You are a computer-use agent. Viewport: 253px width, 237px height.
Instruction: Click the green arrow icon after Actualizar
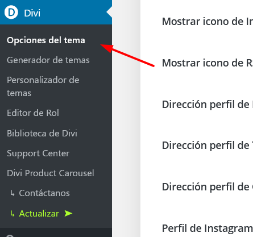68,214
